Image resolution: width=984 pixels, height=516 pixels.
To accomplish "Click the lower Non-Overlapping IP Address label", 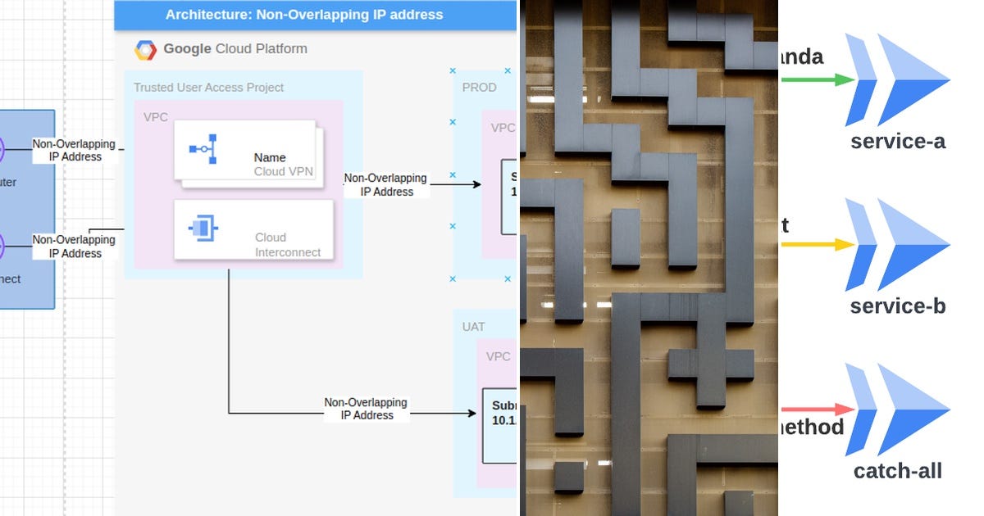I will click(366, 409).
